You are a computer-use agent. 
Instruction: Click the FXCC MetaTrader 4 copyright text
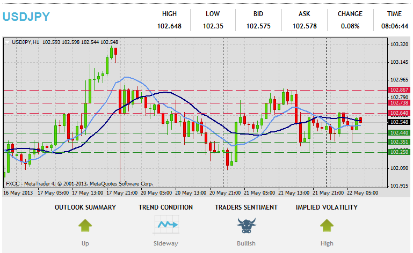79,183
